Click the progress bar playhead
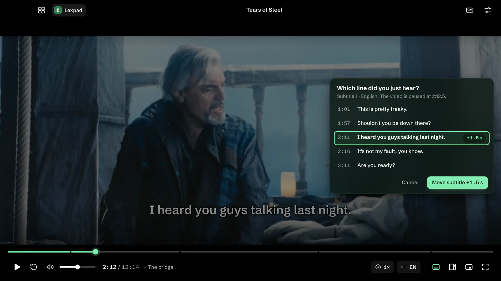This screenshot has height=281, width=501. click(96, 252)
